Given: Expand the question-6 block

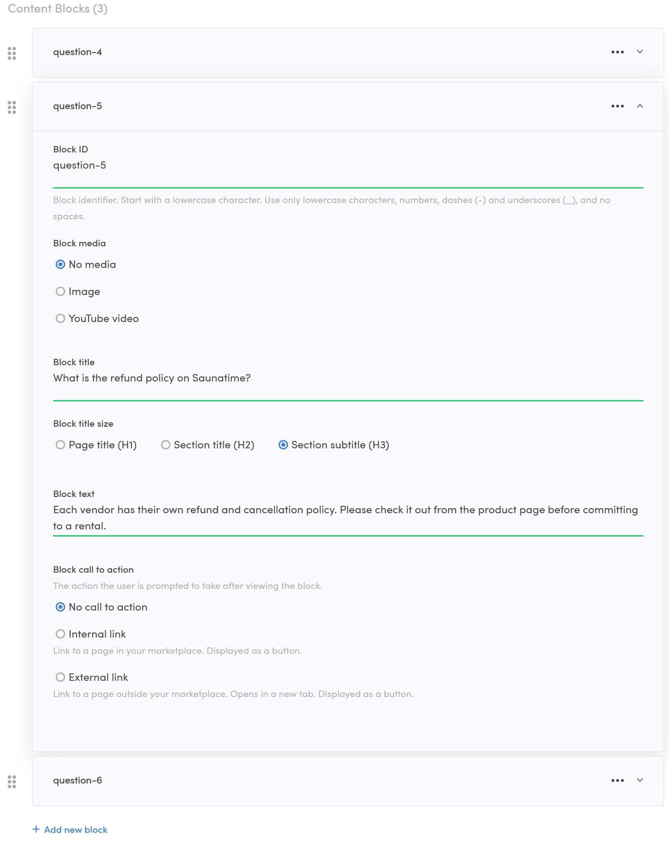Looking at the screenshot, I should pos(640,780).
